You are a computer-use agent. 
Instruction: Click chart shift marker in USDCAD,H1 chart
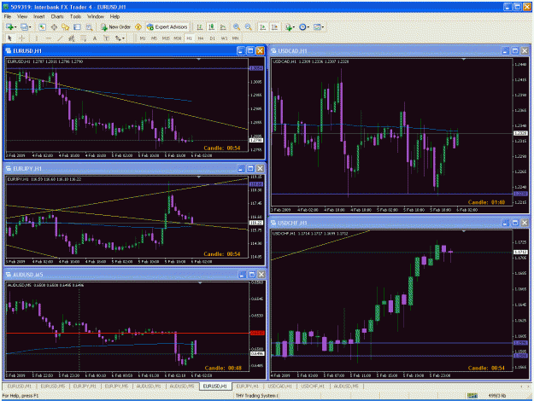[463, 60]
